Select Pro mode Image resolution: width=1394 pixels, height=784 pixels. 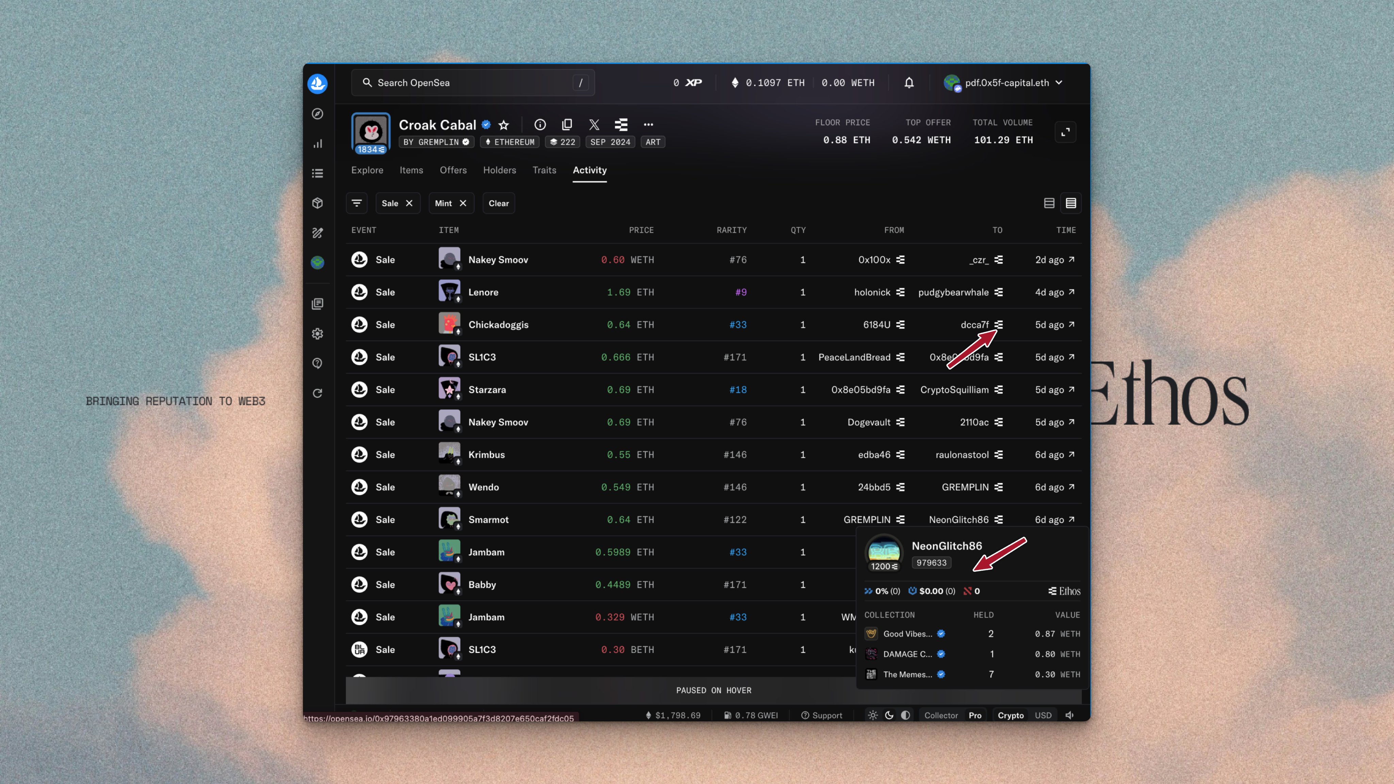click(x=975, y=715)
